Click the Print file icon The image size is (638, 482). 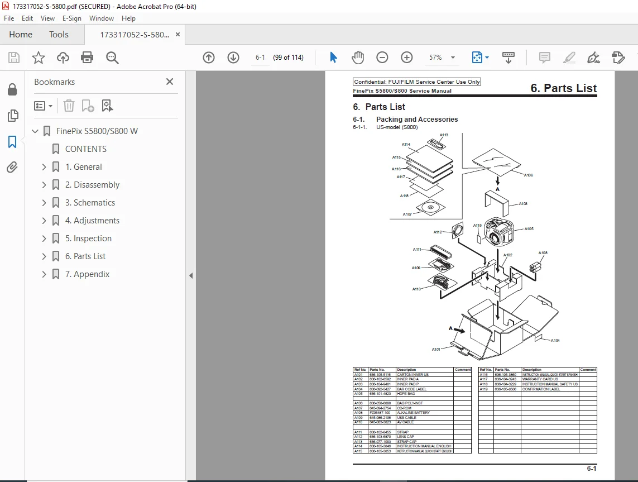coord(87,58)
